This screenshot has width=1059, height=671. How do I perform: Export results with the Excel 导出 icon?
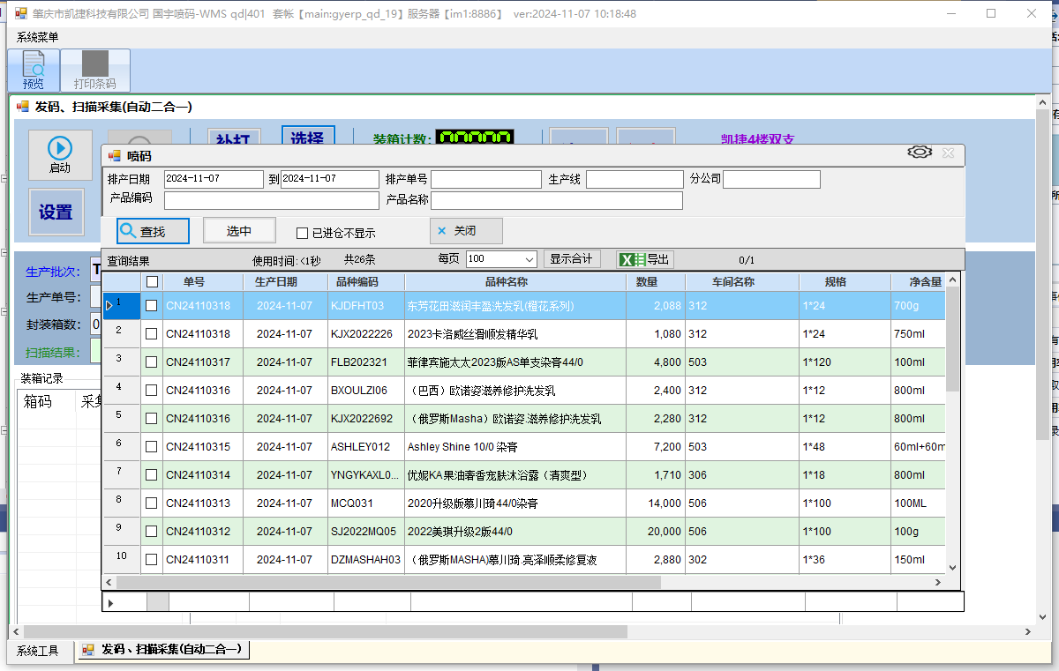[x=644, y=259]
